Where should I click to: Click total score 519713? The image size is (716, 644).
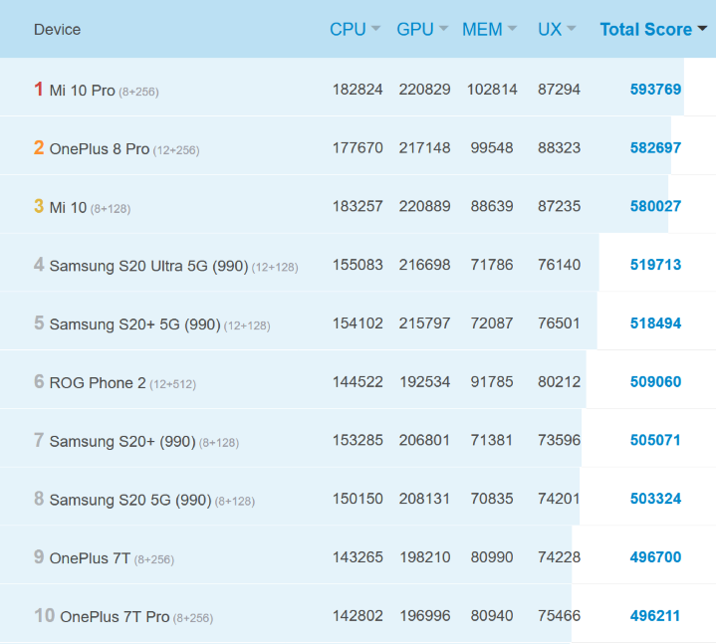point(655,264)
